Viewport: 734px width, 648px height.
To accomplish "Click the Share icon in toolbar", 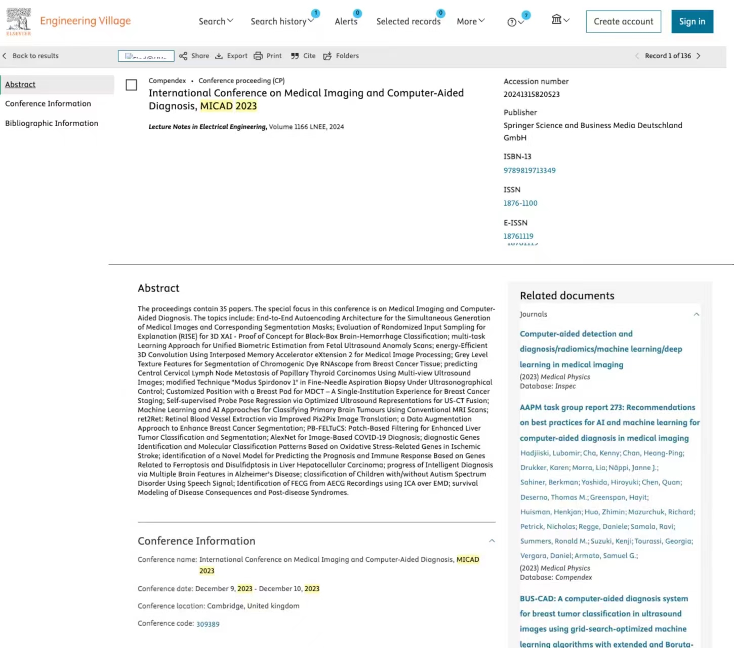I will [183, 56].
